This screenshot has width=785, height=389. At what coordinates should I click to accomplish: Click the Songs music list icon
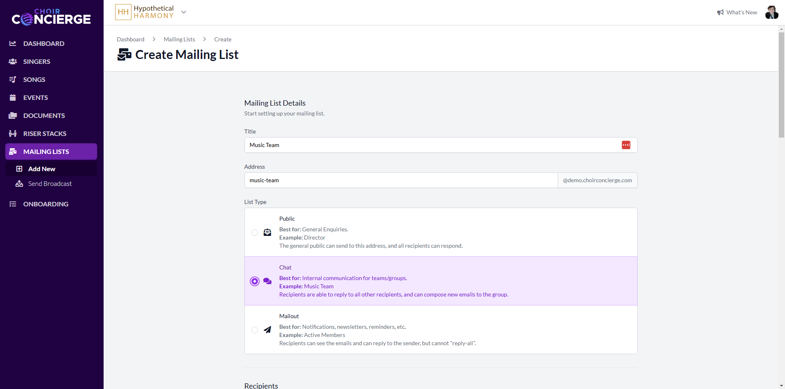(13, 79)
